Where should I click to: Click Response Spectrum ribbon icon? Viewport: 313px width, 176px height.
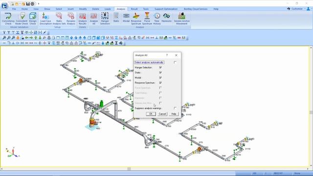pos(136,19)
